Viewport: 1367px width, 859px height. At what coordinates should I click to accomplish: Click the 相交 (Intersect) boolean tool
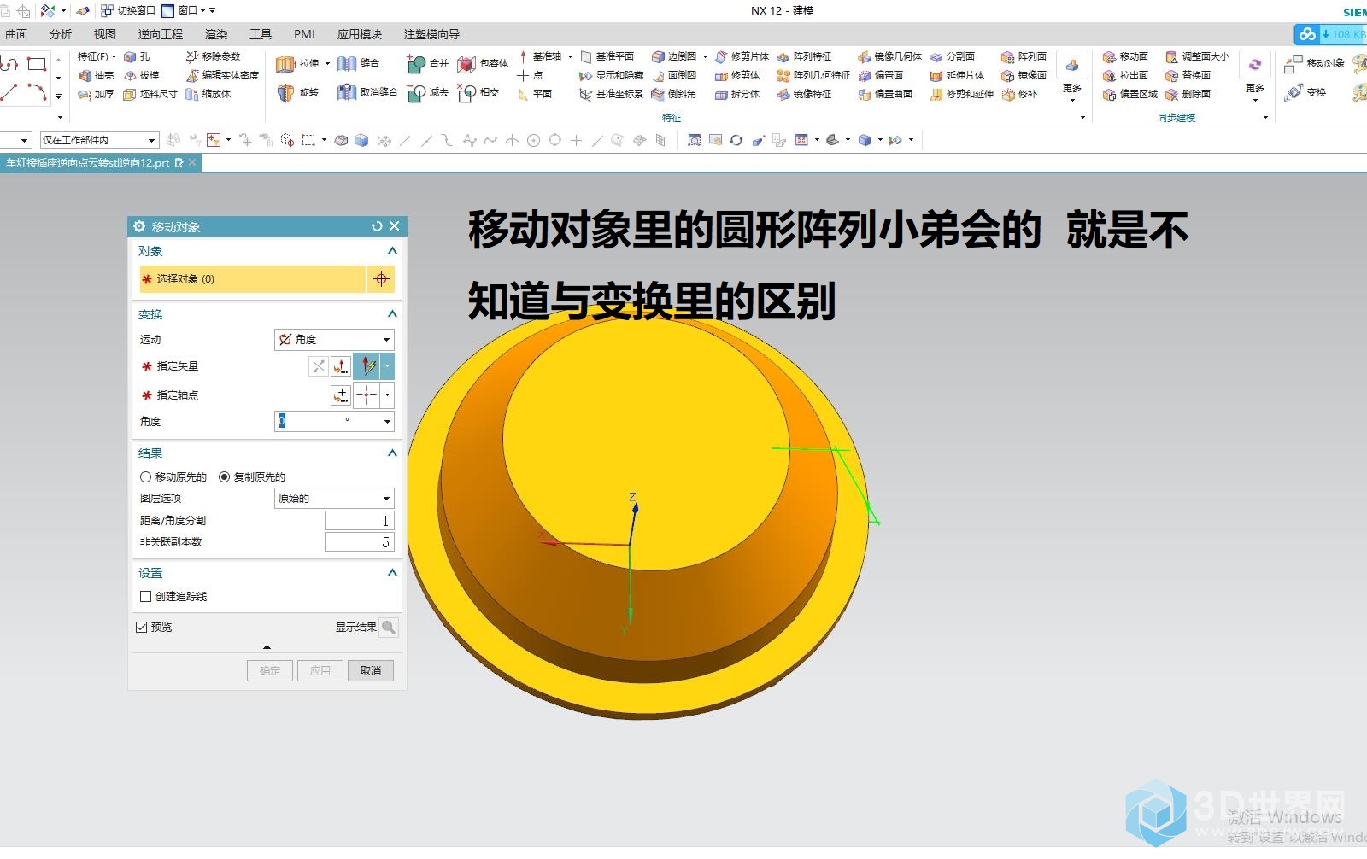(x=479, y=92)
